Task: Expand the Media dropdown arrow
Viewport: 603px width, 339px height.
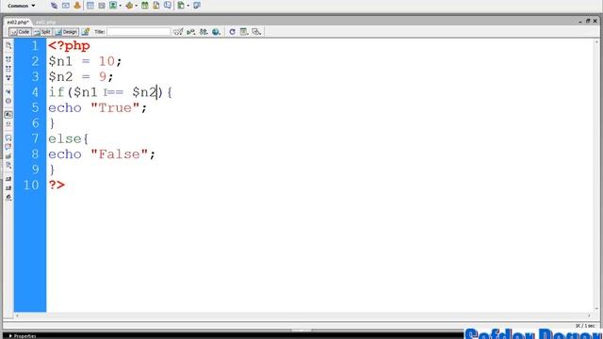Action: pyautogui.click(x=136, y=6)
